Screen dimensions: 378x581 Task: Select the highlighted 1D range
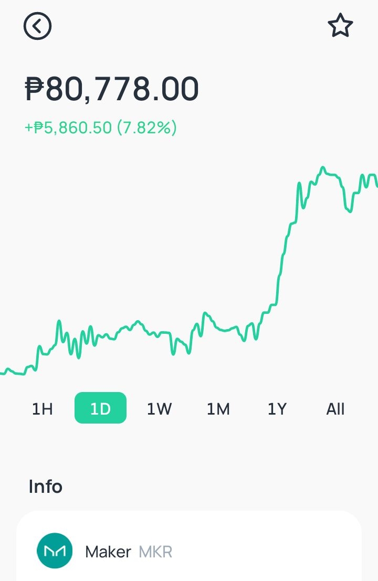(100, 408)
